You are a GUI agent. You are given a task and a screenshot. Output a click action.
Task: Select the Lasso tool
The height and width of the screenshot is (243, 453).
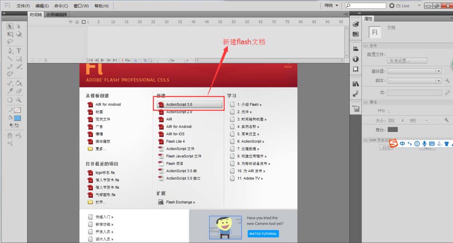tap(10, 42)
